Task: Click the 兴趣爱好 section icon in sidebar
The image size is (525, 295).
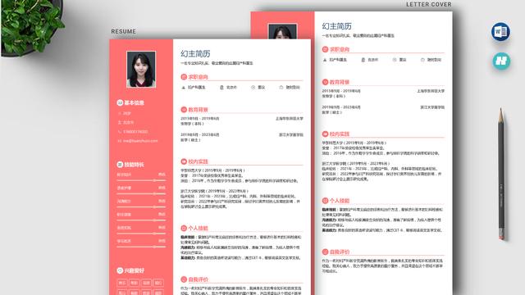Action: (120, 270)
